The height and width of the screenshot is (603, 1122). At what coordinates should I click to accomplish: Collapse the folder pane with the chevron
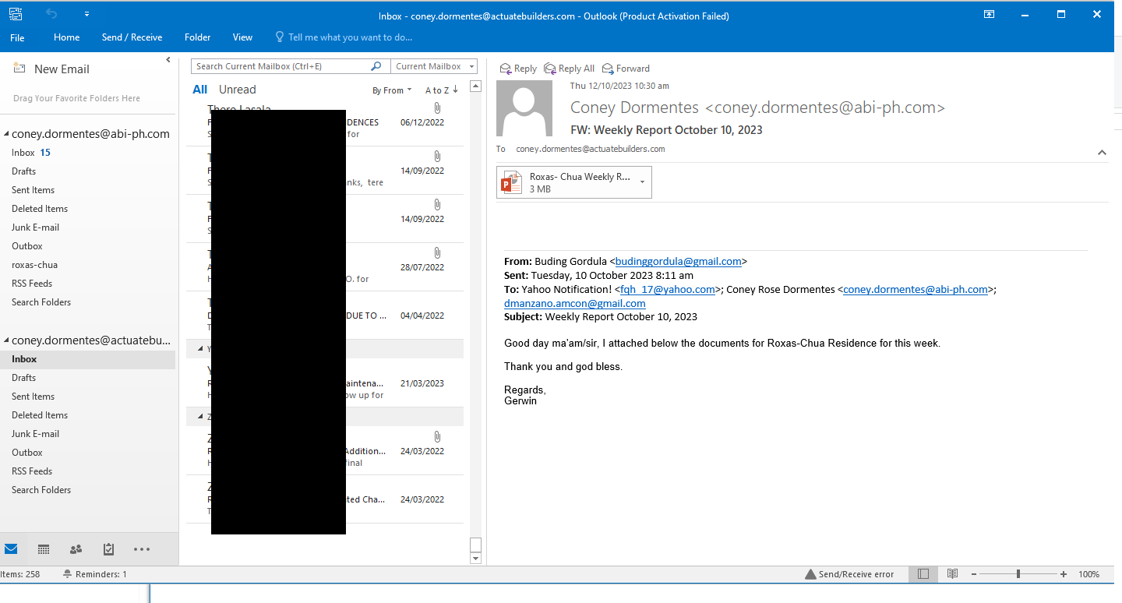[x=168, y=60]
